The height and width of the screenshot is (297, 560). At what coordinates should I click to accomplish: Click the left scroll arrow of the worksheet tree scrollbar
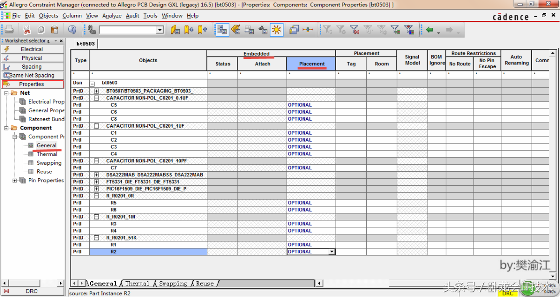5,283
